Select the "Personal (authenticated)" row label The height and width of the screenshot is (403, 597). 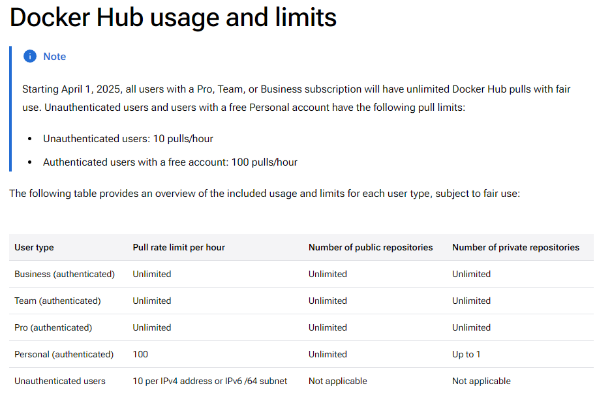(x=64, y=354)
